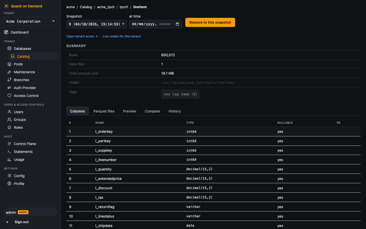The width and height of the screenshot is (366, 229).
Task: Open the Acme Corporation tenant dropdown
Action: click(30, 21)
